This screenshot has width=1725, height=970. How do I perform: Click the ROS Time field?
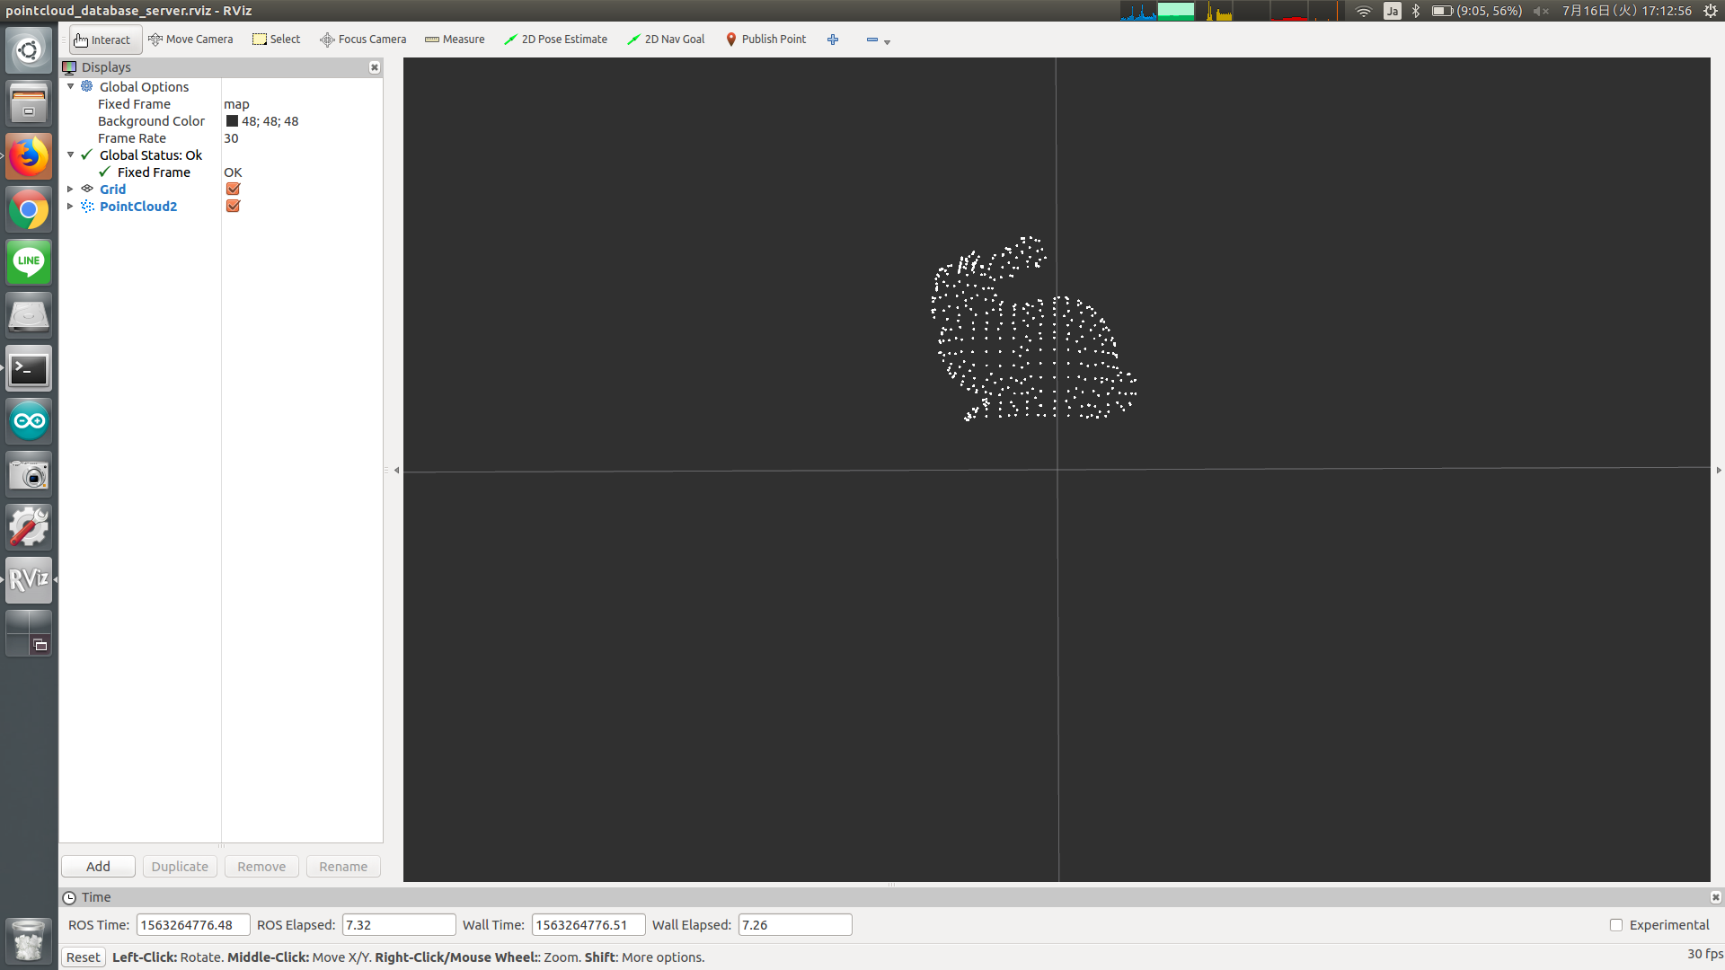[193, 925]
